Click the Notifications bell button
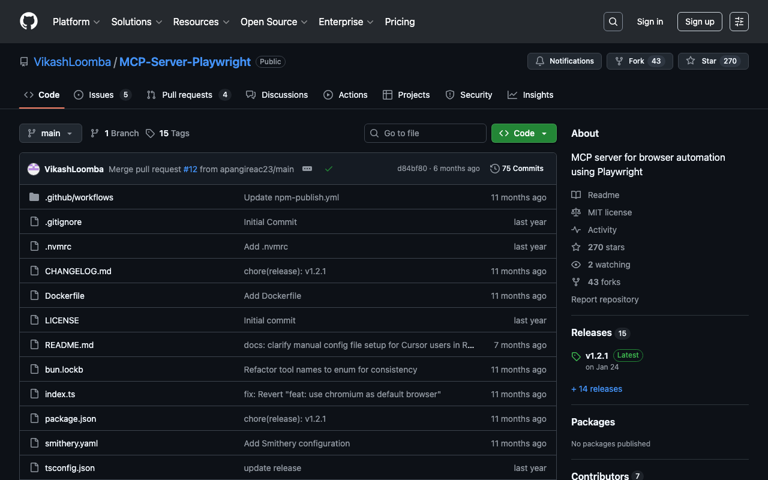This screenshot has height=480, width=768. (564, 61)
